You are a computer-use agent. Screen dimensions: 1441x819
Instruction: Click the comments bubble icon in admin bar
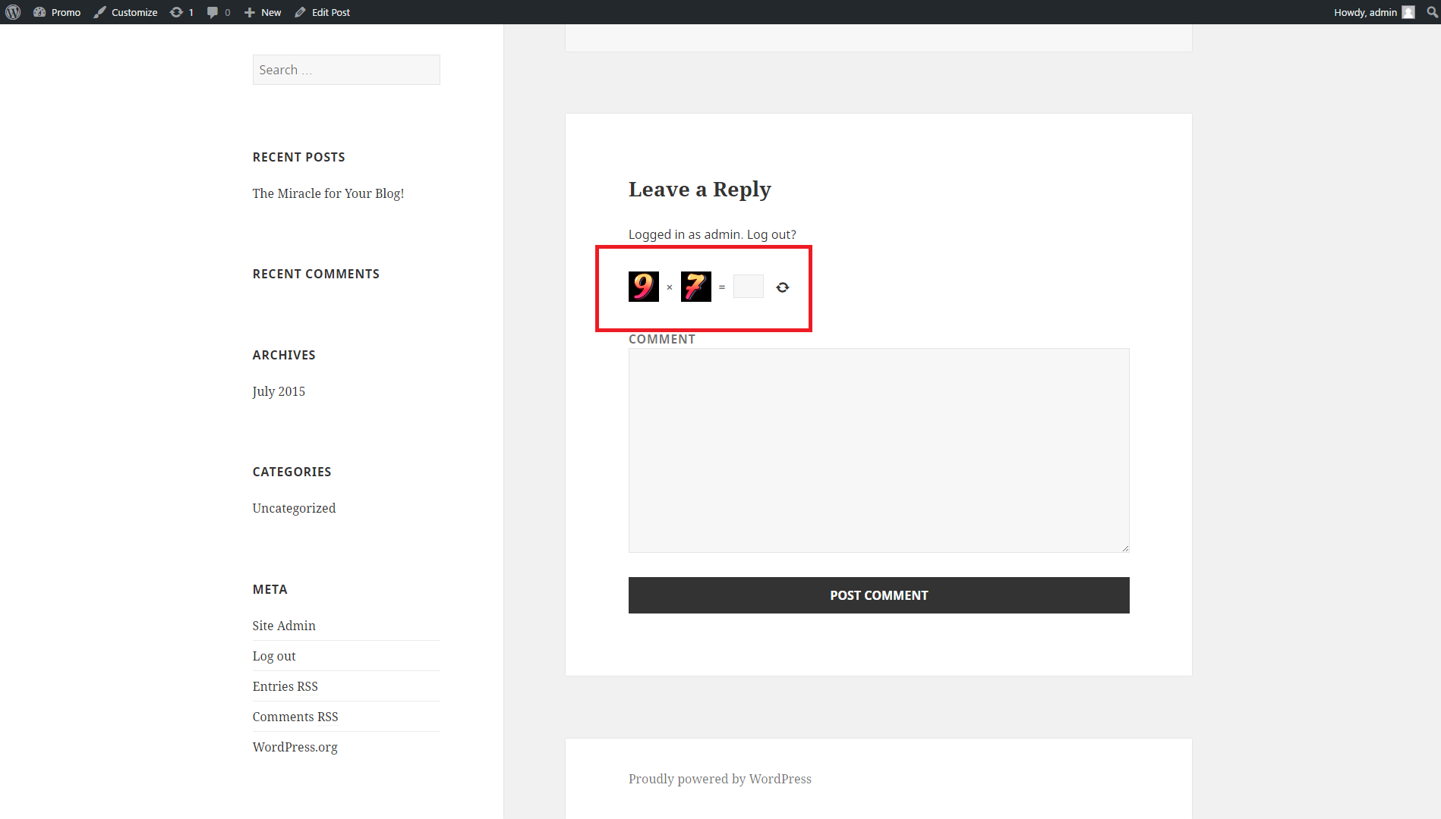(x=213, y=12)
